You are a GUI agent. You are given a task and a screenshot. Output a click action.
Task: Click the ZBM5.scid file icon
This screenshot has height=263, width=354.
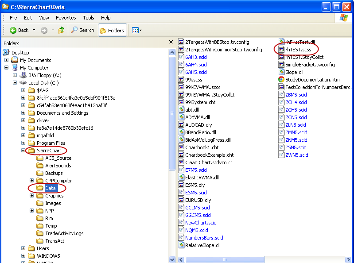click(x=281, y=94)
